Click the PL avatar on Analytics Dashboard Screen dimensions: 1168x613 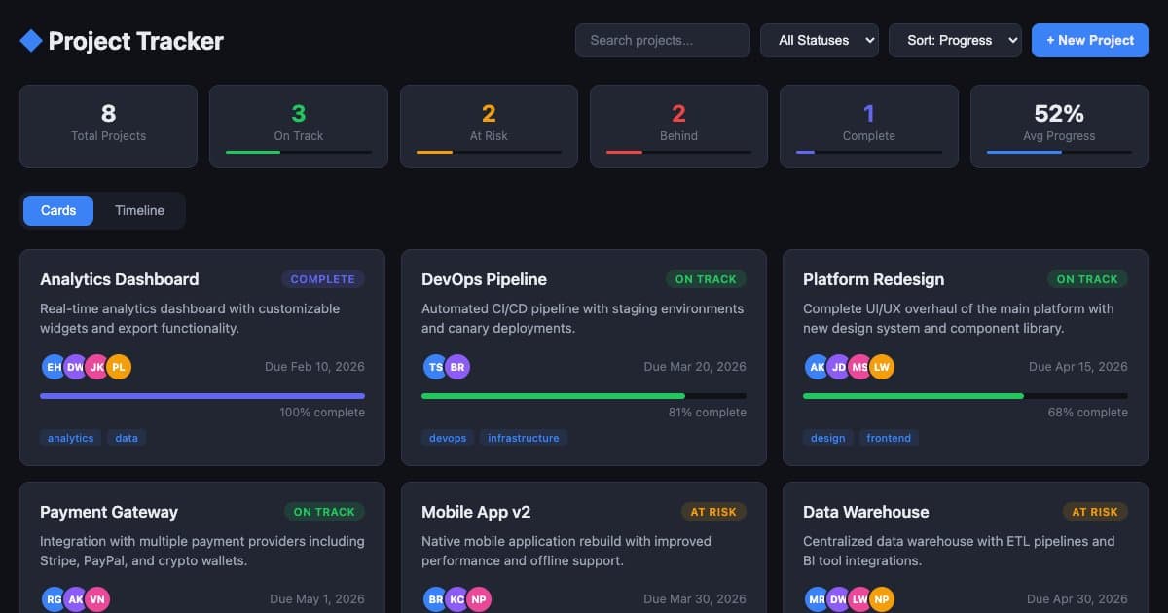tap(118, 367)
